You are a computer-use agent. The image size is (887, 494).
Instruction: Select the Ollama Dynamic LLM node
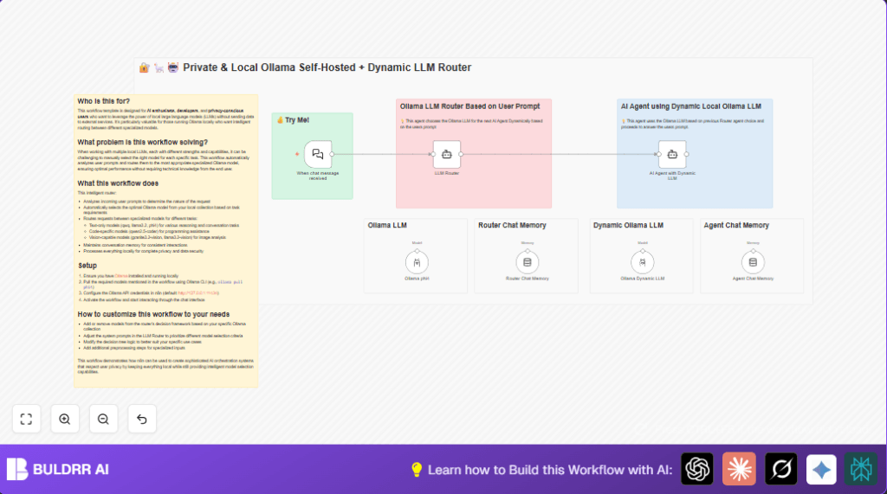pos(643,262)
